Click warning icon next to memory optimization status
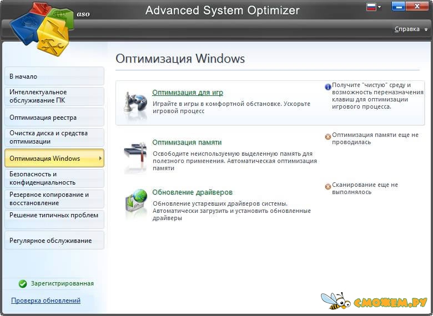This screenshot has width=433, height=316. pyautogui.click(x=328, y=137)
